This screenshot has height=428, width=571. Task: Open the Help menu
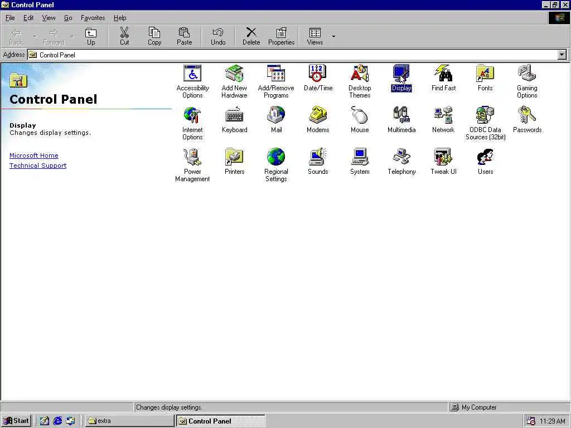pos(120,18)
